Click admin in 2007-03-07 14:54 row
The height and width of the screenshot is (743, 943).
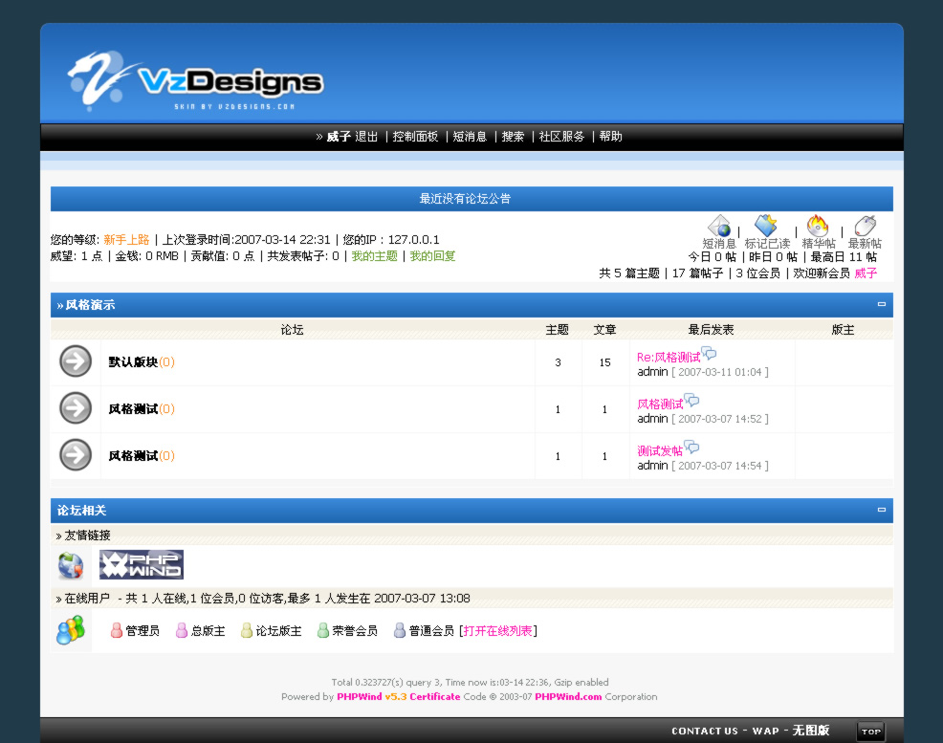tap(652, 466)
